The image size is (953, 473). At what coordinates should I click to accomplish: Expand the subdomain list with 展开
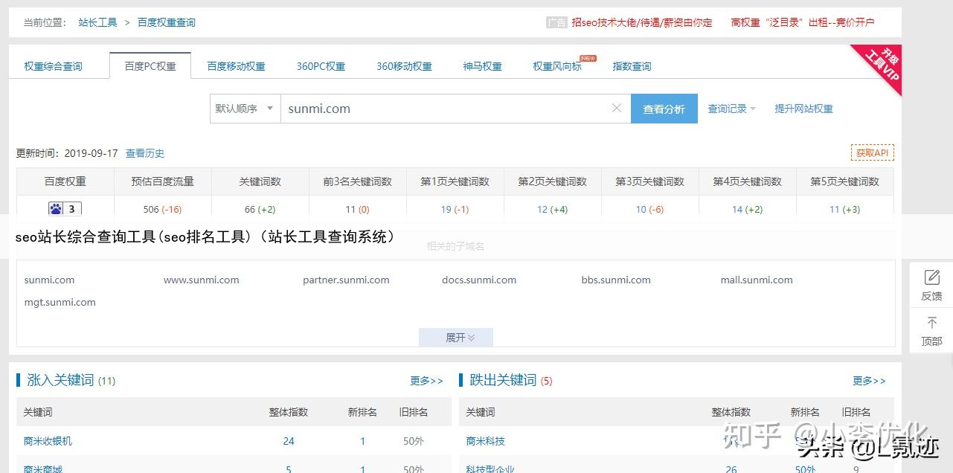point(455,338)
